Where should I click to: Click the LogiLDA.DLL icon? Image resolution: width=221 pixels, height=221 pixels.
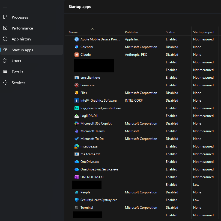point(77,116)
